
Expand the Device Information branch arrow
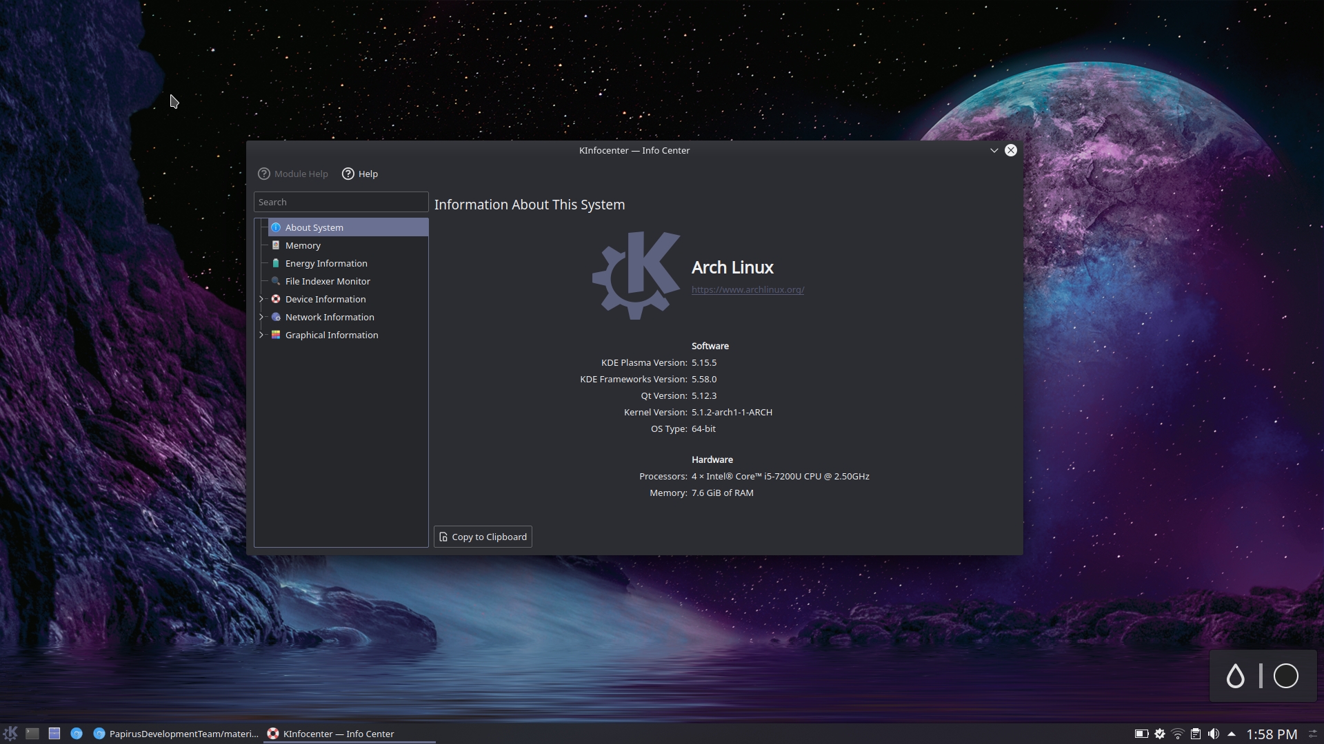point(261,299)
